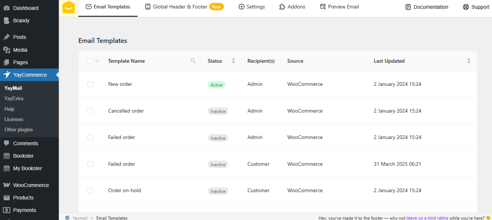This screenshot has width=492, height=220.
Task: Click the WordPress logo in footer breadcrumb
Action: [x=67, y=218]
